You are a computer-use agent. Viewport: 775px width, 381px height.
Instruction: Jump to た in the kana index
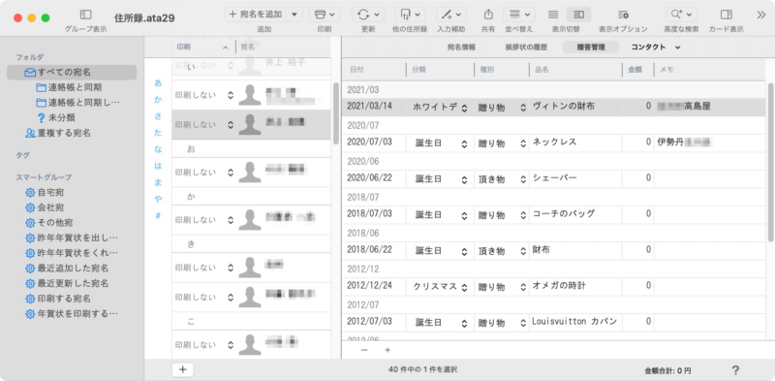pyautogui.click(x=158, y=133)
